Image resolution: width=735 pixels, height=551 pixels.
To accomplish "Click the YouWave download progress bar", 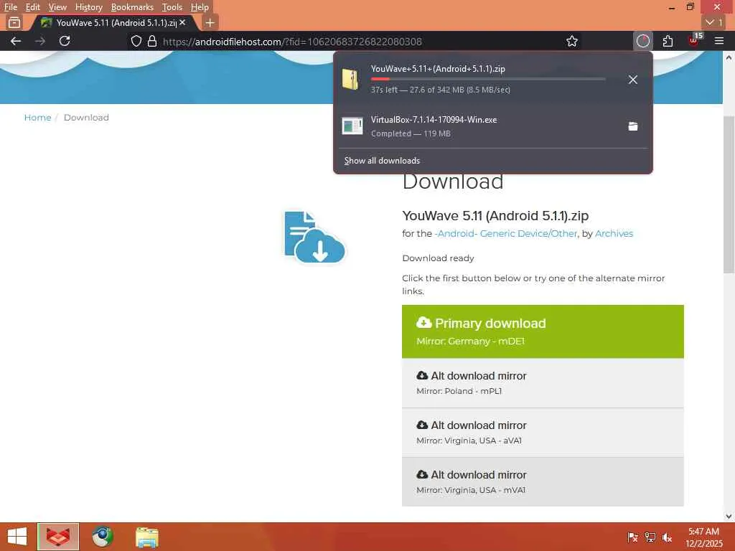I will pyautogui.click(x=488, y=79).
